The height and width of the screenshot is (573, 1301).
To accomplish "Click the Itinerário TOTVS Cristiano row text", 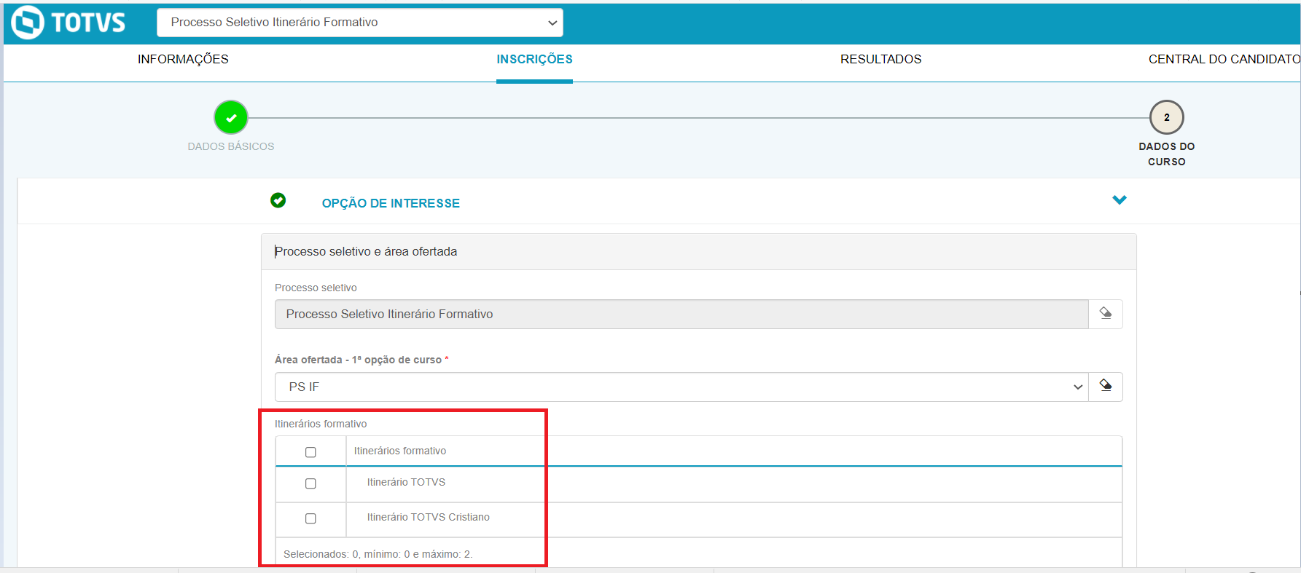I will tap(429, 517).
